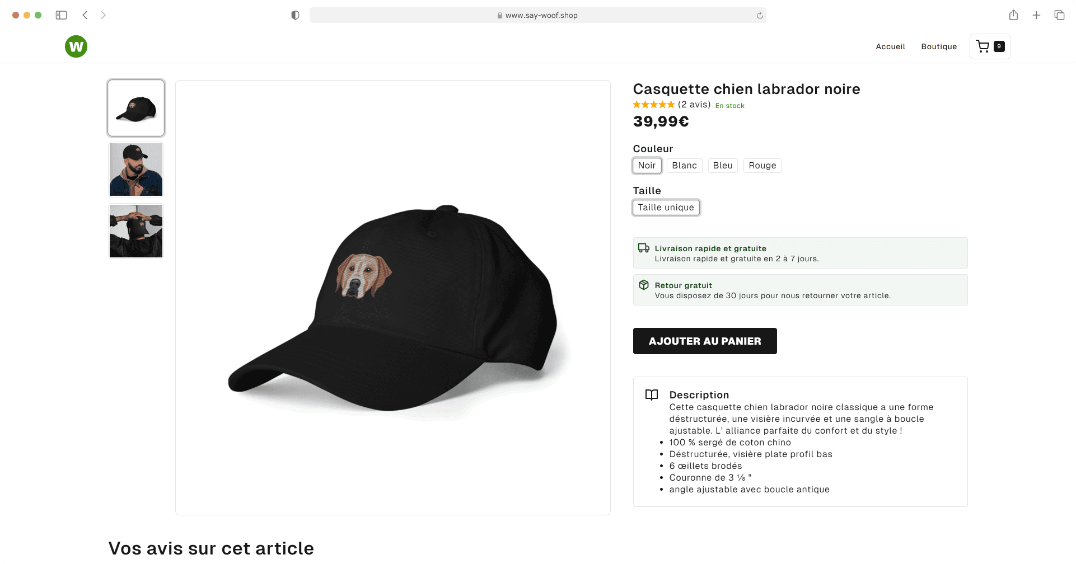The height and width of the screenshot is (564, 1076).
Task: Pick the Rouge color option
Action: point(762,166)
